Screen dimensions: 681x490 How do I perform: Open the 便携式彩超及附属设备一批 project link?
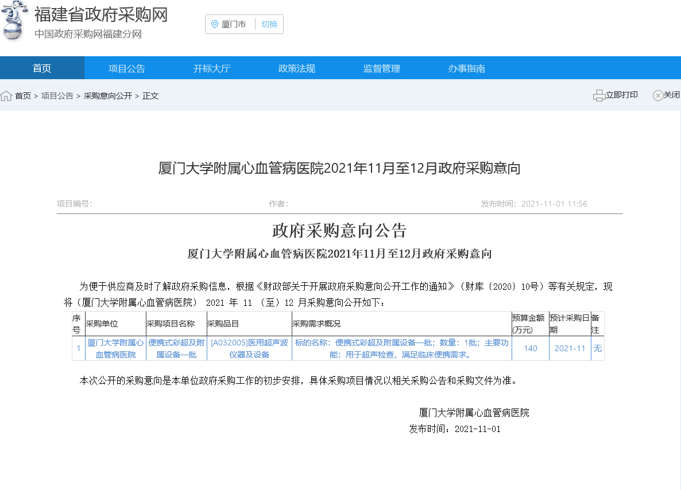tap(176, 348)
